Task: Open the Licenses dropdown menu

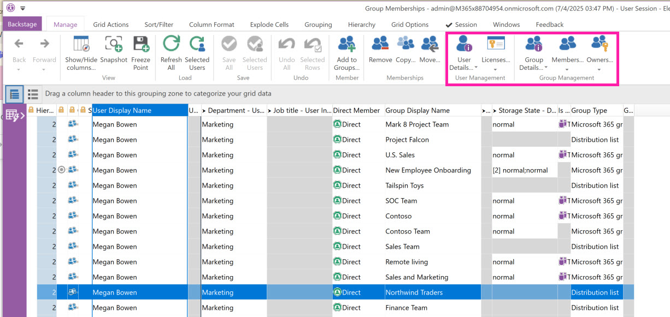Action: (495, 69)
